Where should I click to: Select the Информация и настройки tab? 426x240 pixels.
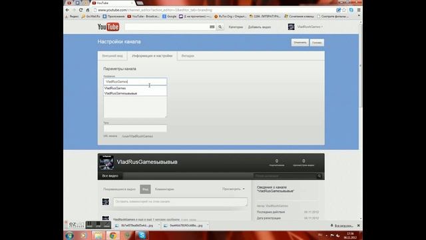[x=152, y=56]
